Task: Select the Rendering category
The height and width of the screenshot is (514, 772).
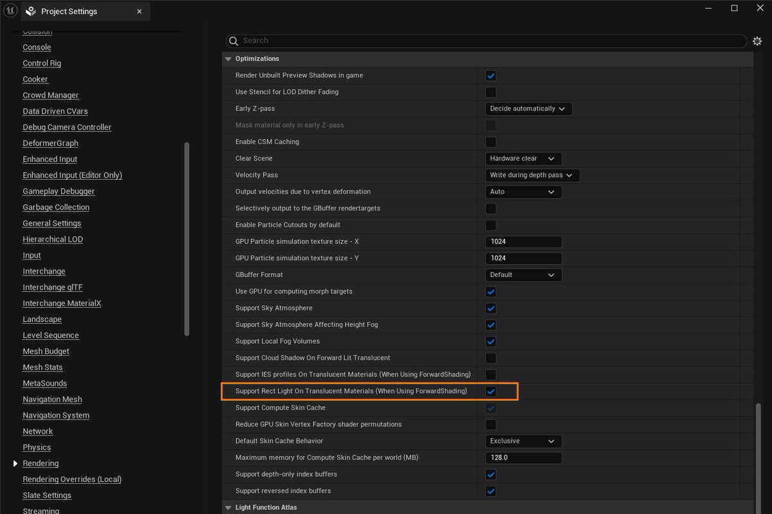Action: [x=41, y=464]
